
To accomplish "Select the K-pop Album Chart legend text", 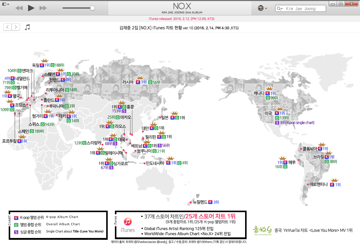I will coord(62,217).
